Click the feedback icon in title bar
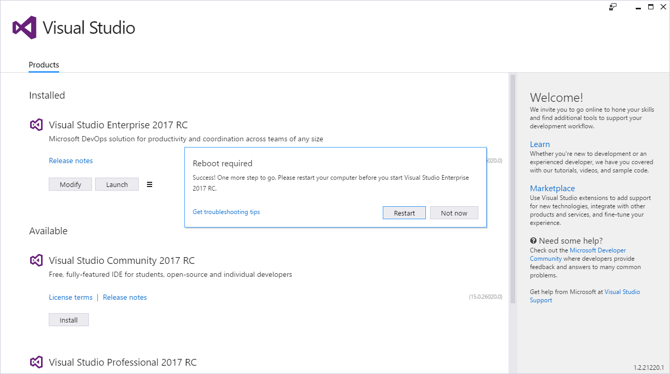670x374 pixels. [x=613, y=7]
